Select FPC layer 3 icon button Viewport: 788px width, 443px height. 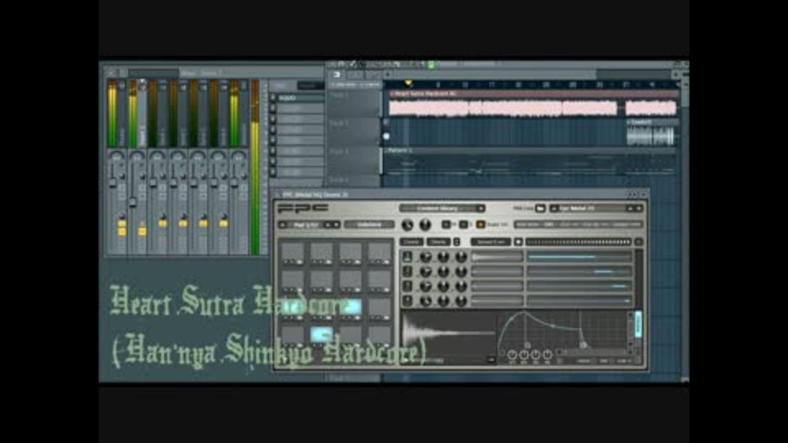click(408, 286)
